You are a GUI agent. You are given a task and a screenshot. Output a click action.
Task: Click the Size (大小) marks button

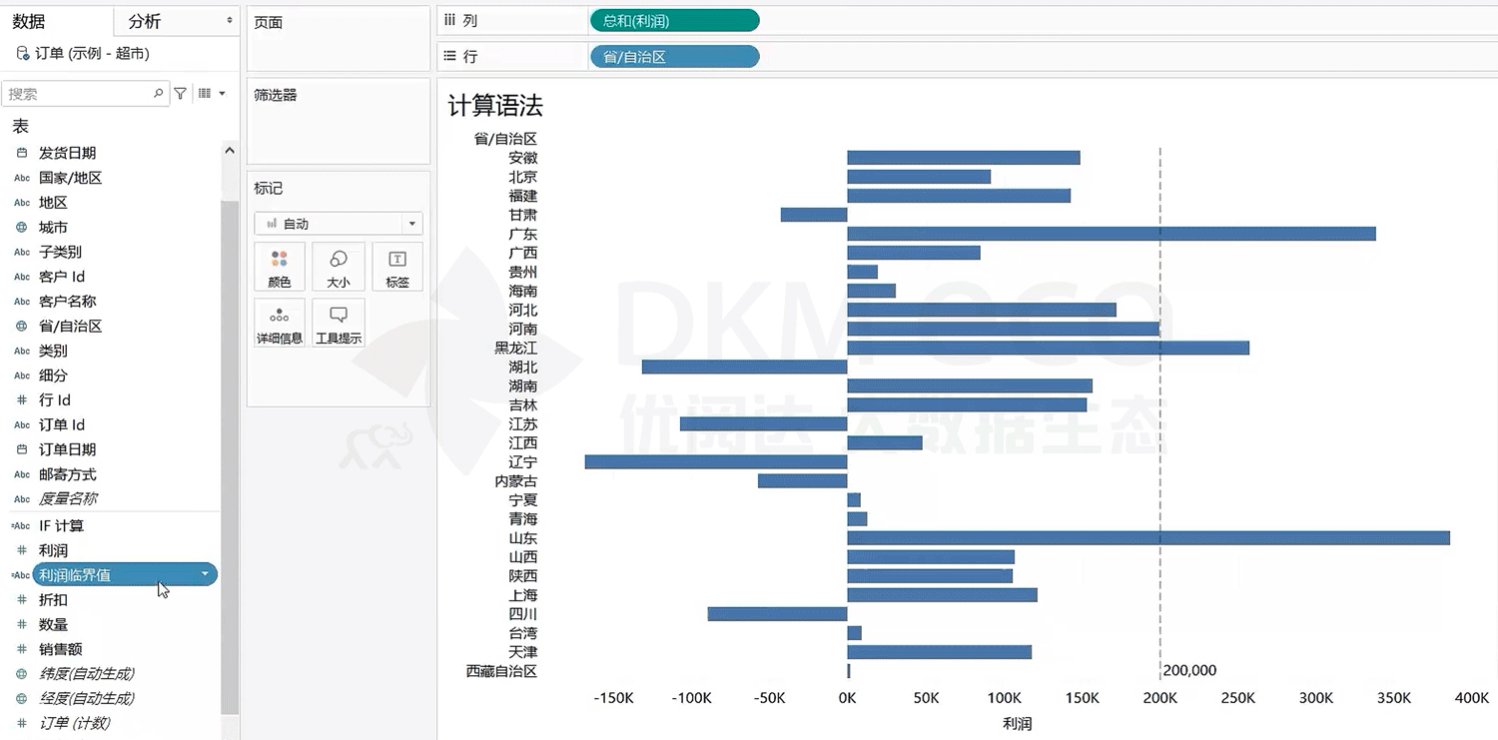point(339,267)
